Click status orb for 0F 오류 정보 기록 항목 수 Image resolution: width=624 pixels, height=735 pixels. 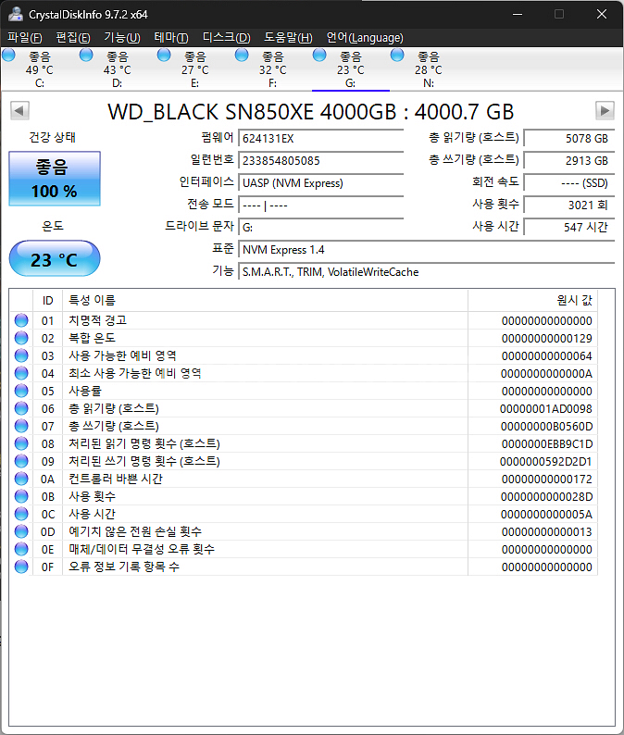pyautogui.click(x=21, y=567)
